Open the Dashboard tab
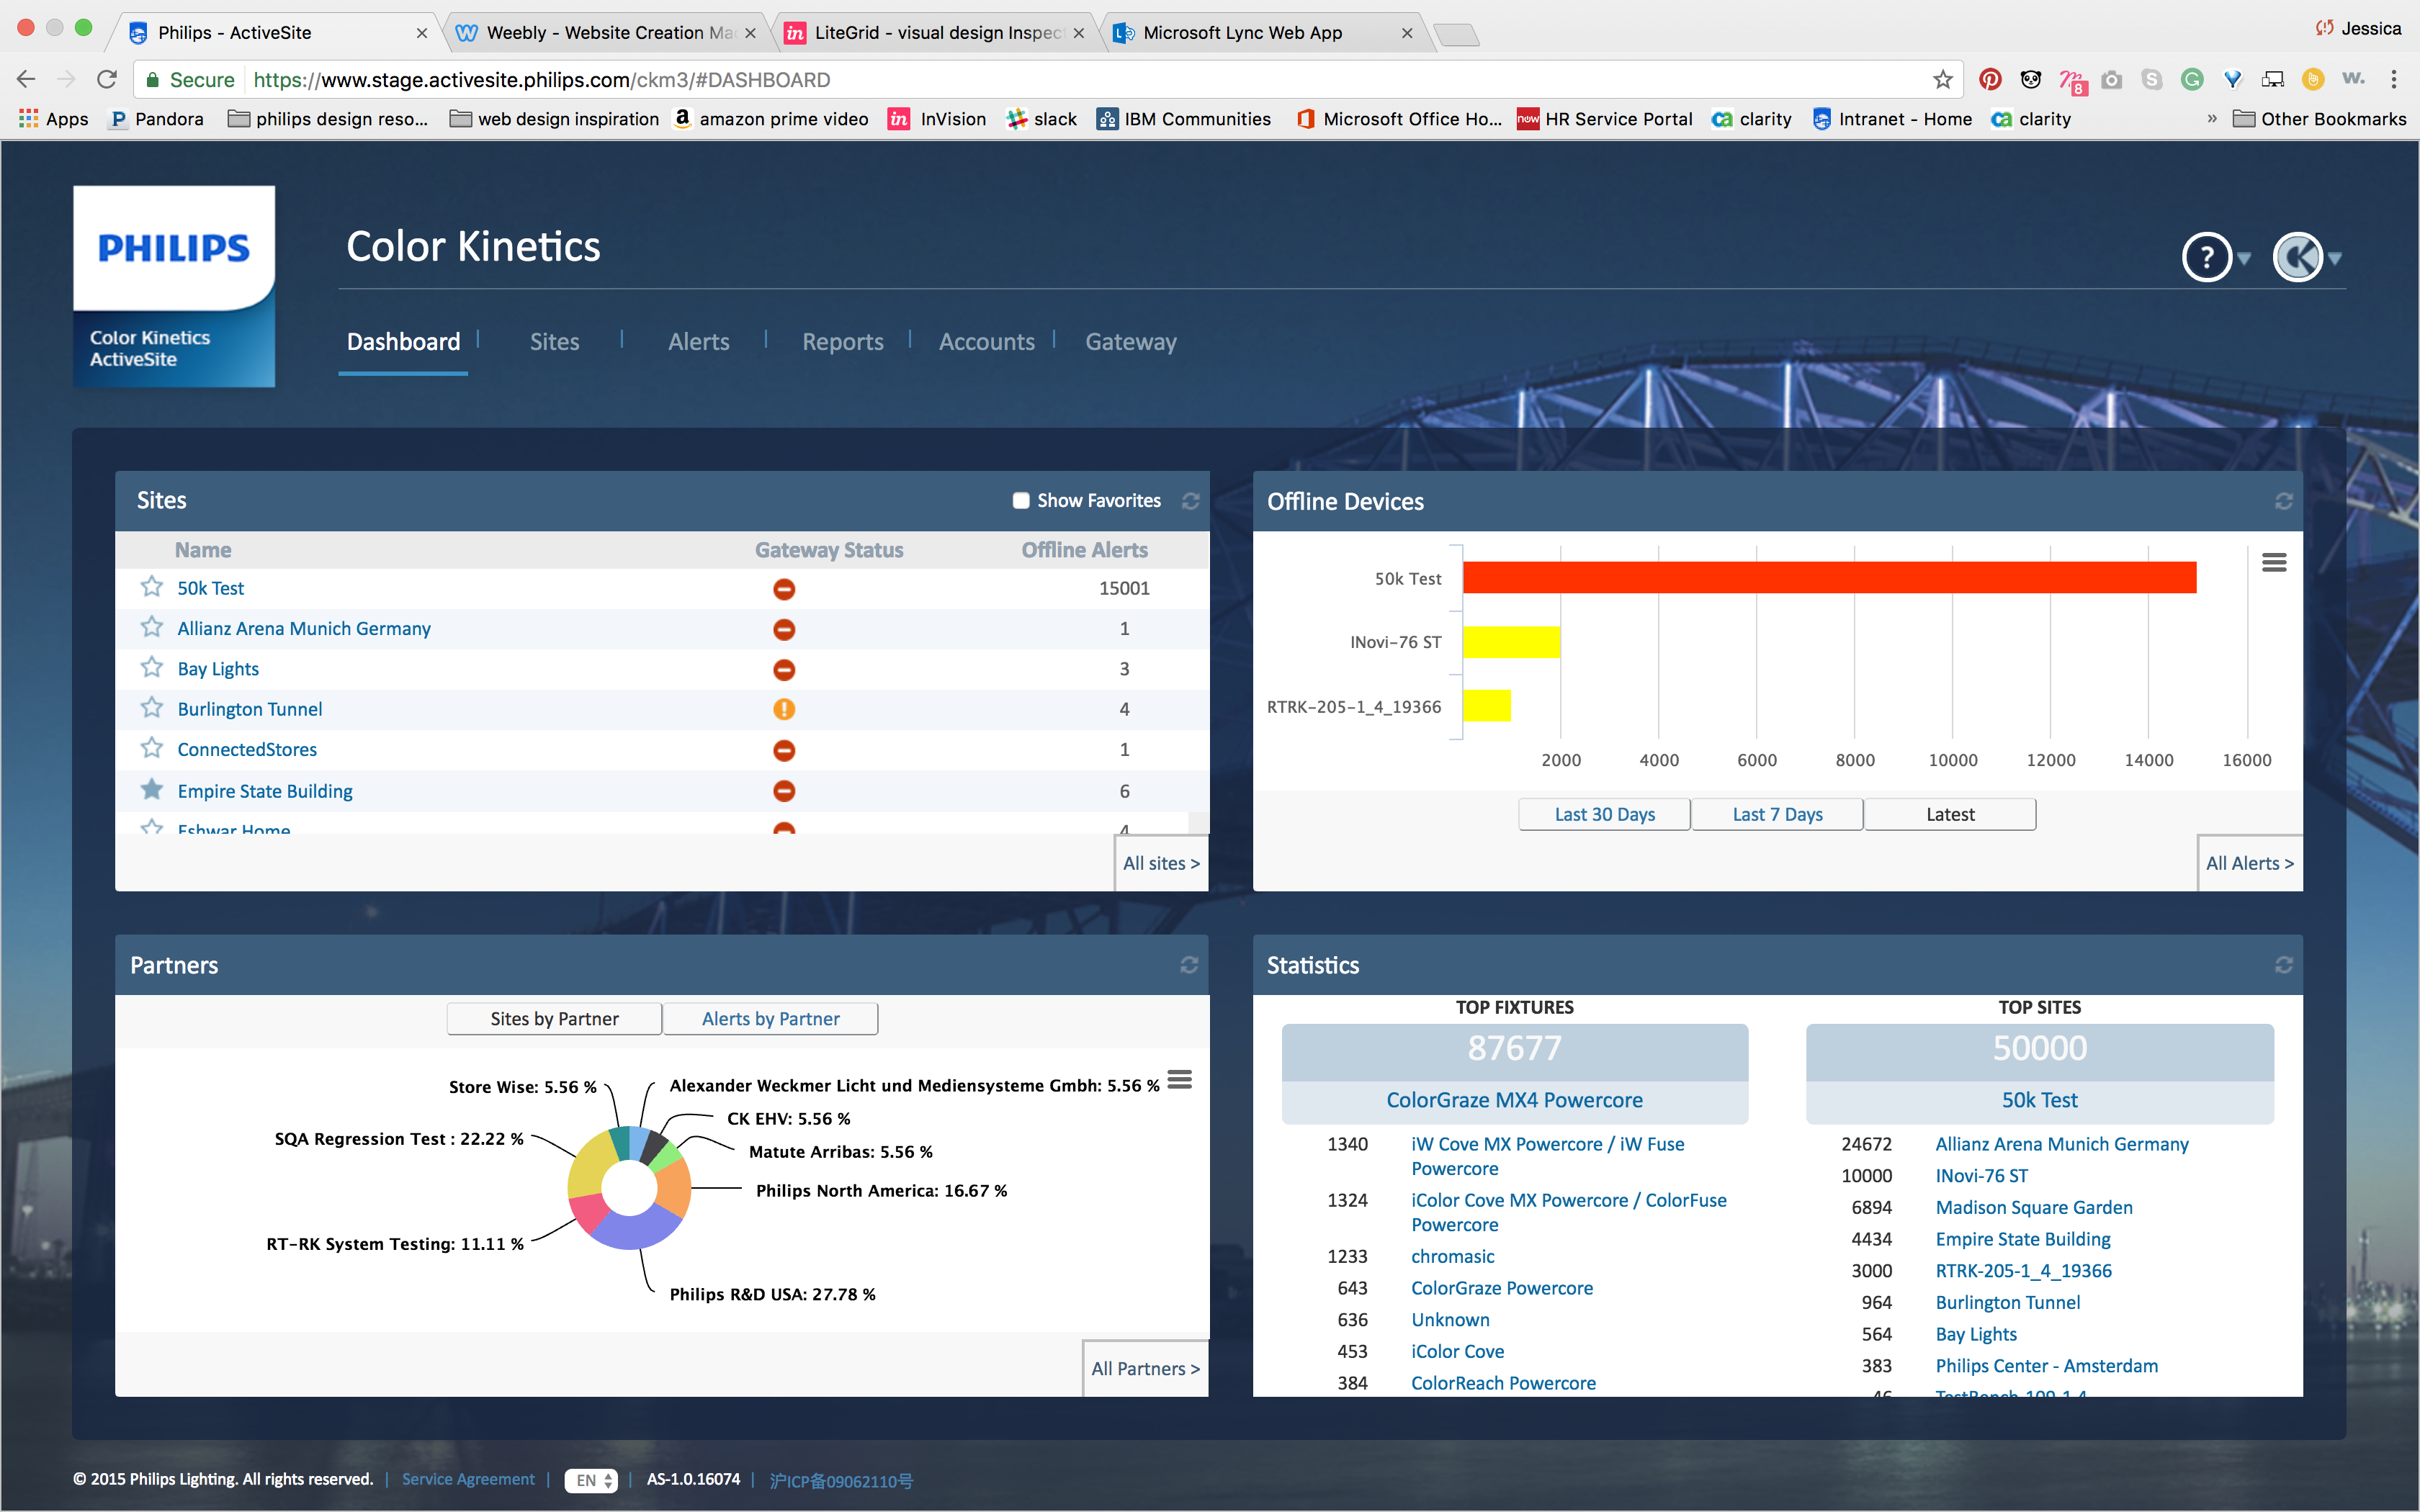Screen dimensions: 2420x1512 point(403,342)
